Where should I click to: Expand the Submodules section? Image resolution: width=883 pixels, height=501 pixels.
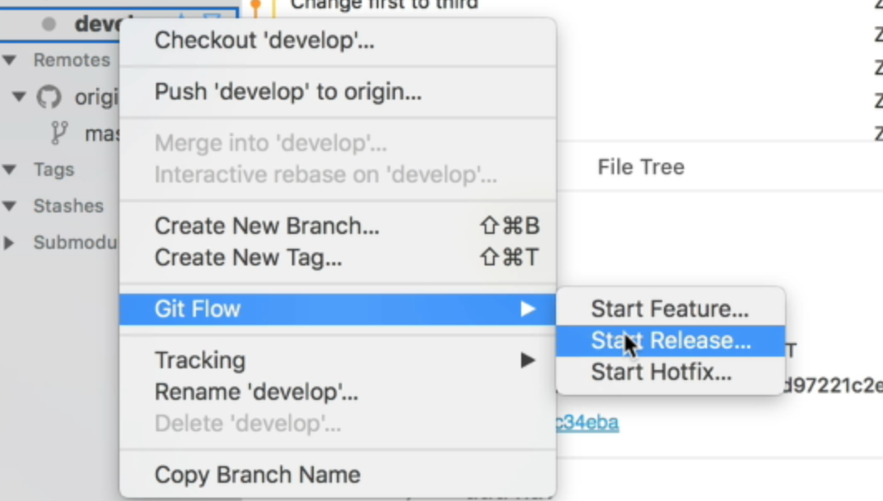[x=10, y=242]
